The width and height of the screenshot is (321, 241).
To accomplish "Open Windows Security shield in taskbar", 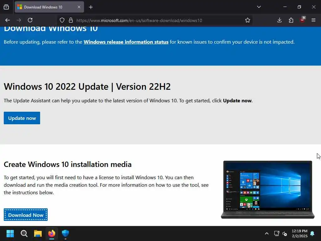I will 66,233.
